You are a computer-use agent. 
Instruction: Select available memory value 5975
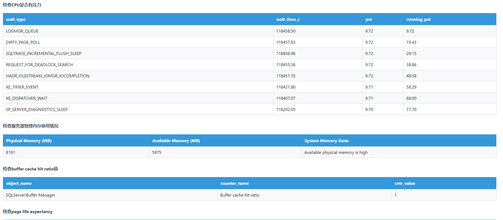225,152
